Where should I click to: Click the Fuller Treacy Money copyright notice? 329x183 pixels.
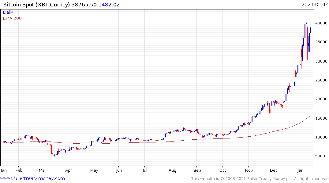tap(260, 178)
